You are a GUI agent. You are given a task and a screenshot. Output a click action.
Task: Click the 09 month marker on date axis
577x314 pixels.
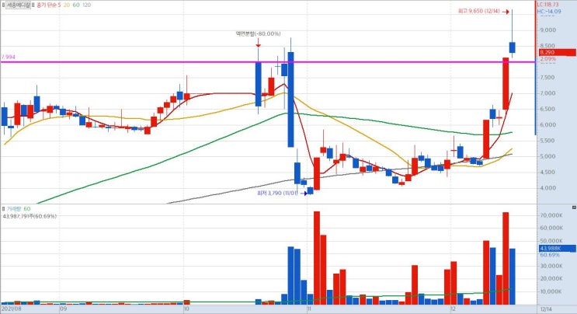pyautogui.click(x=64, y=309)
